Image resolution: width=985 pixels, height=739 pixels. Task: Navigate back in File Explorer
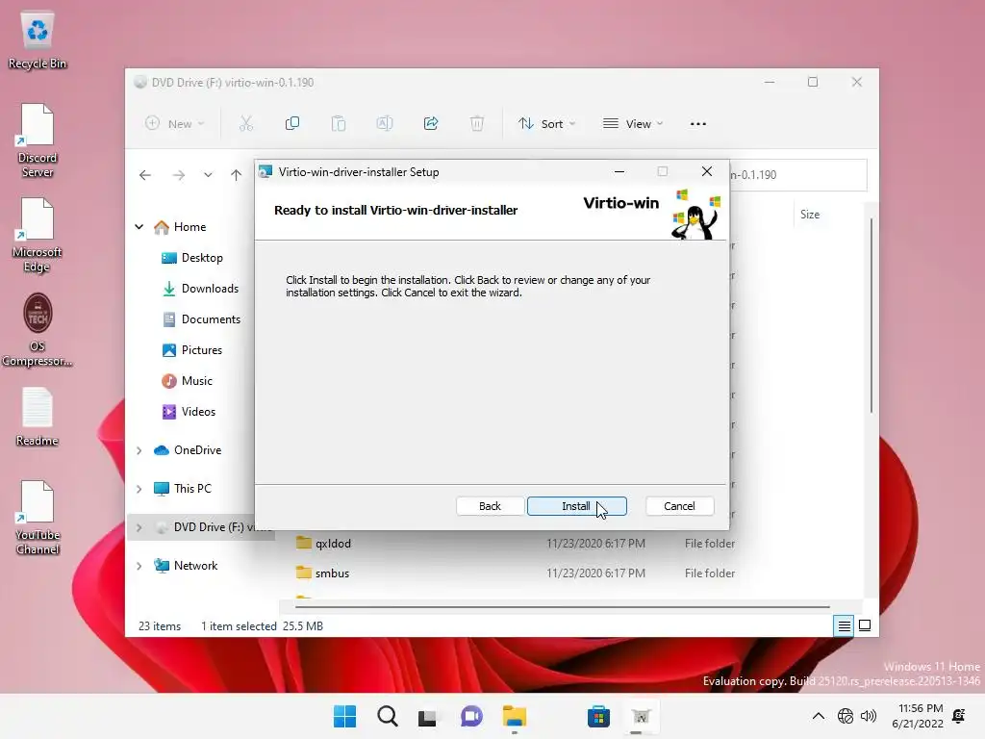[x=145, y=175]
